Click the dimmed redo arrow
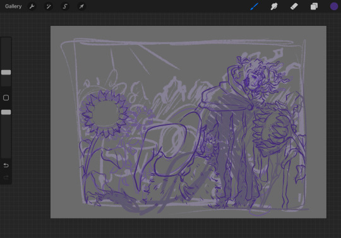The height and width of the screenshot is (238, 341). (6, 178)
